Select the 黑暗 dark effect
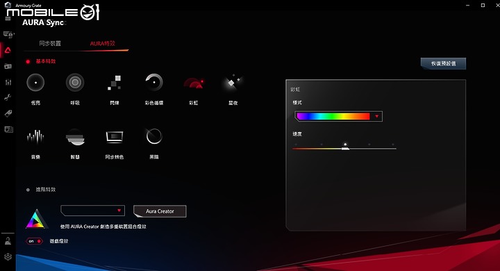This screenshot has width=500, height=271. point(154,136)
